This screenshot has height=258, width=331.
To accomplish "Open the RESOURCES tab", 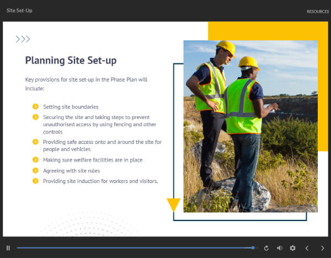I will point(318,12).
